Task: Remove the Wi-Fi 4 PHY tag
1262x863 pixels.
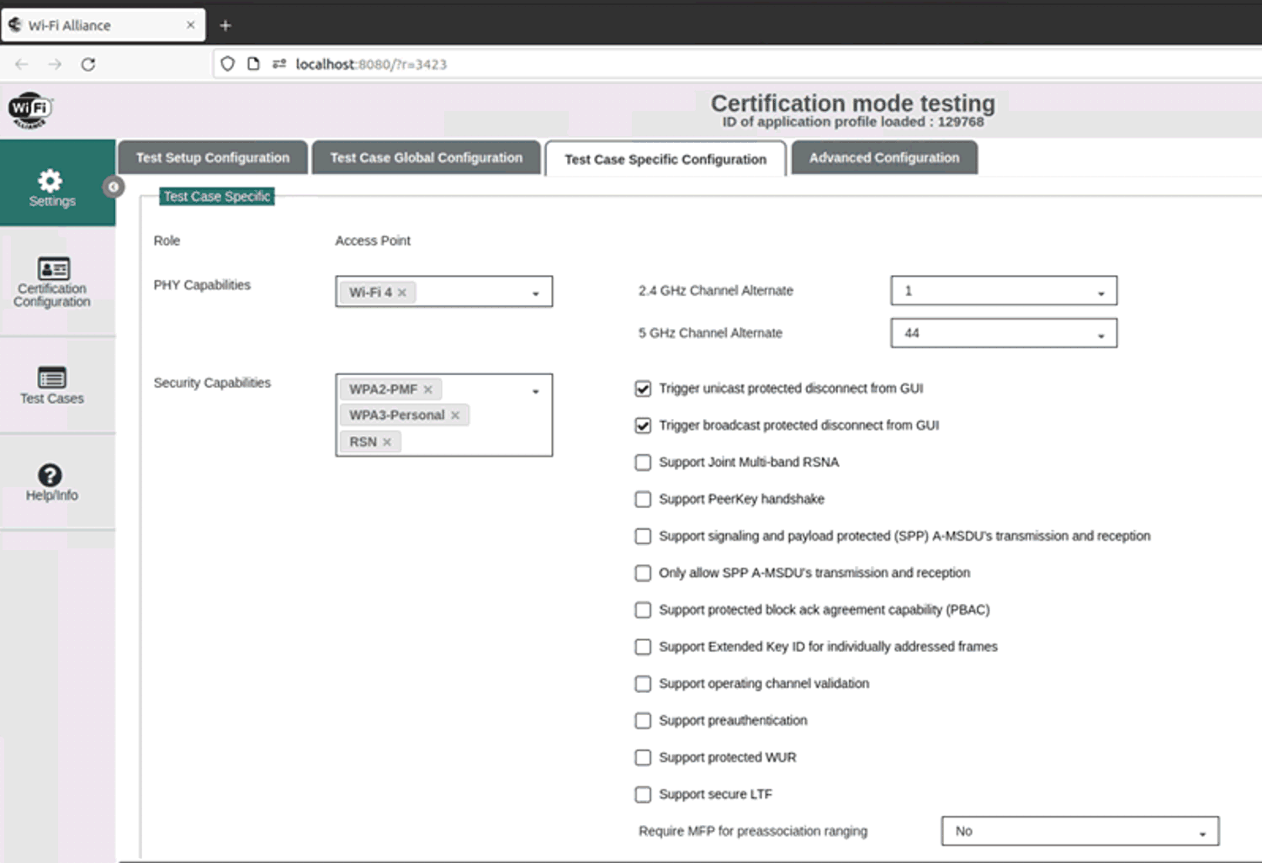Action: coord(402,293)
